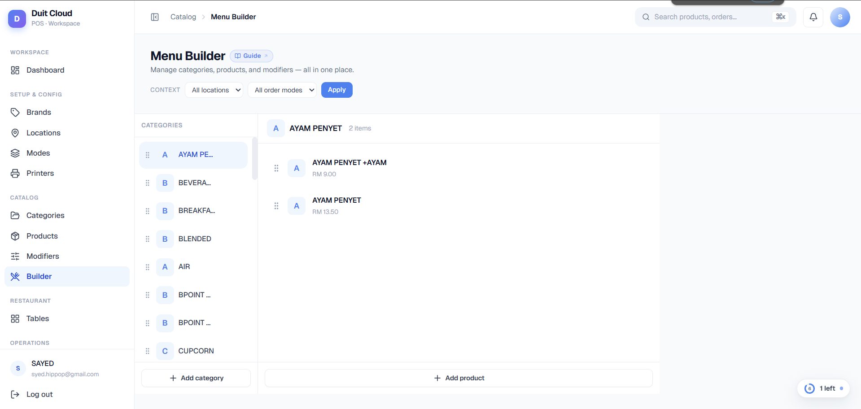Open Printers setup
The width and height of the screenshot is (861, 409).
pos(67,173)
